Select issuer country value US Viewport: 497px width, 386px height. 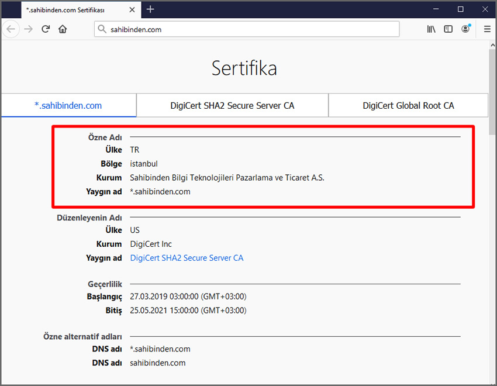click(x=134, y=230)
